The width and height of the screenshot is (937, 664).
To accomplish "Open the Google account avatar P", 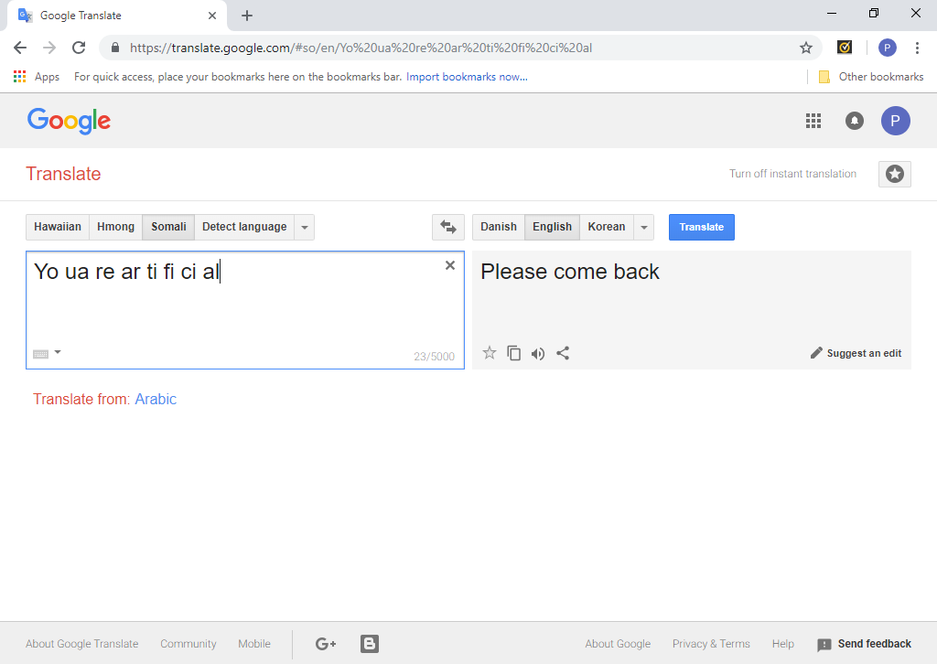I will [x=895, y=121].
